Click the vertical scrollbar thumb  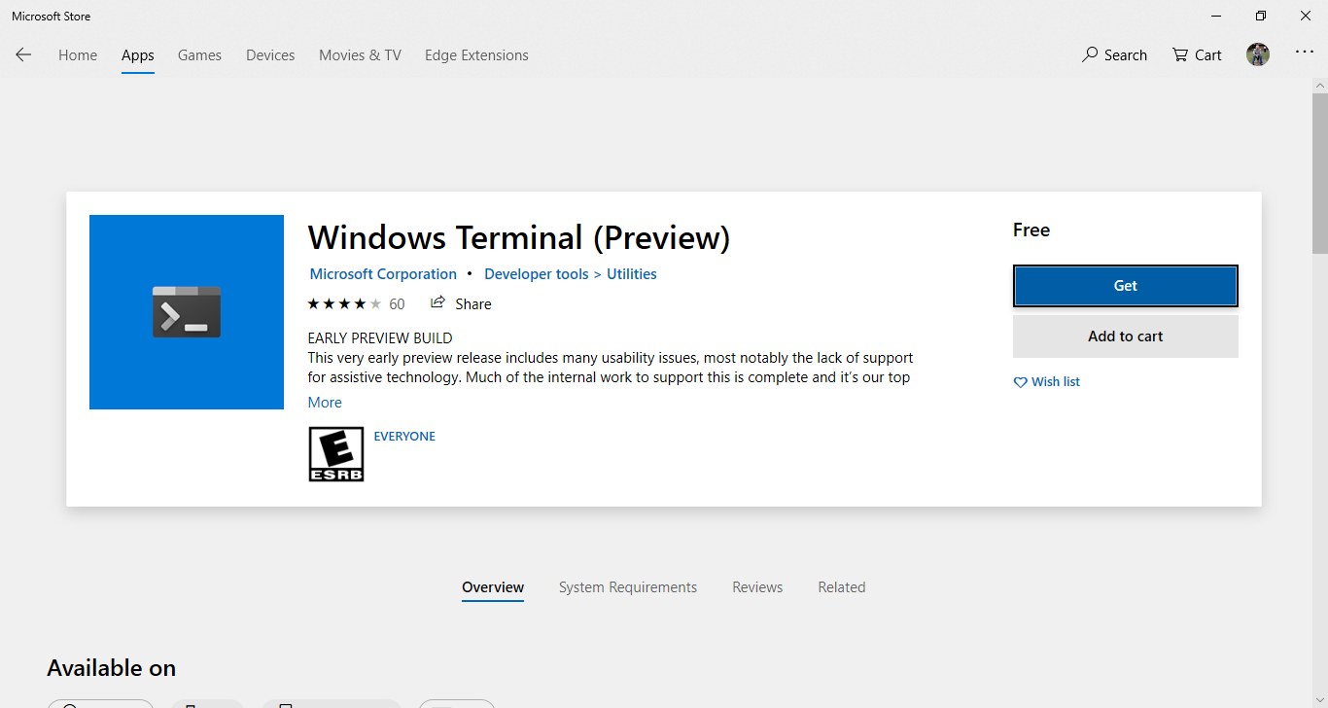[1319, 172]
